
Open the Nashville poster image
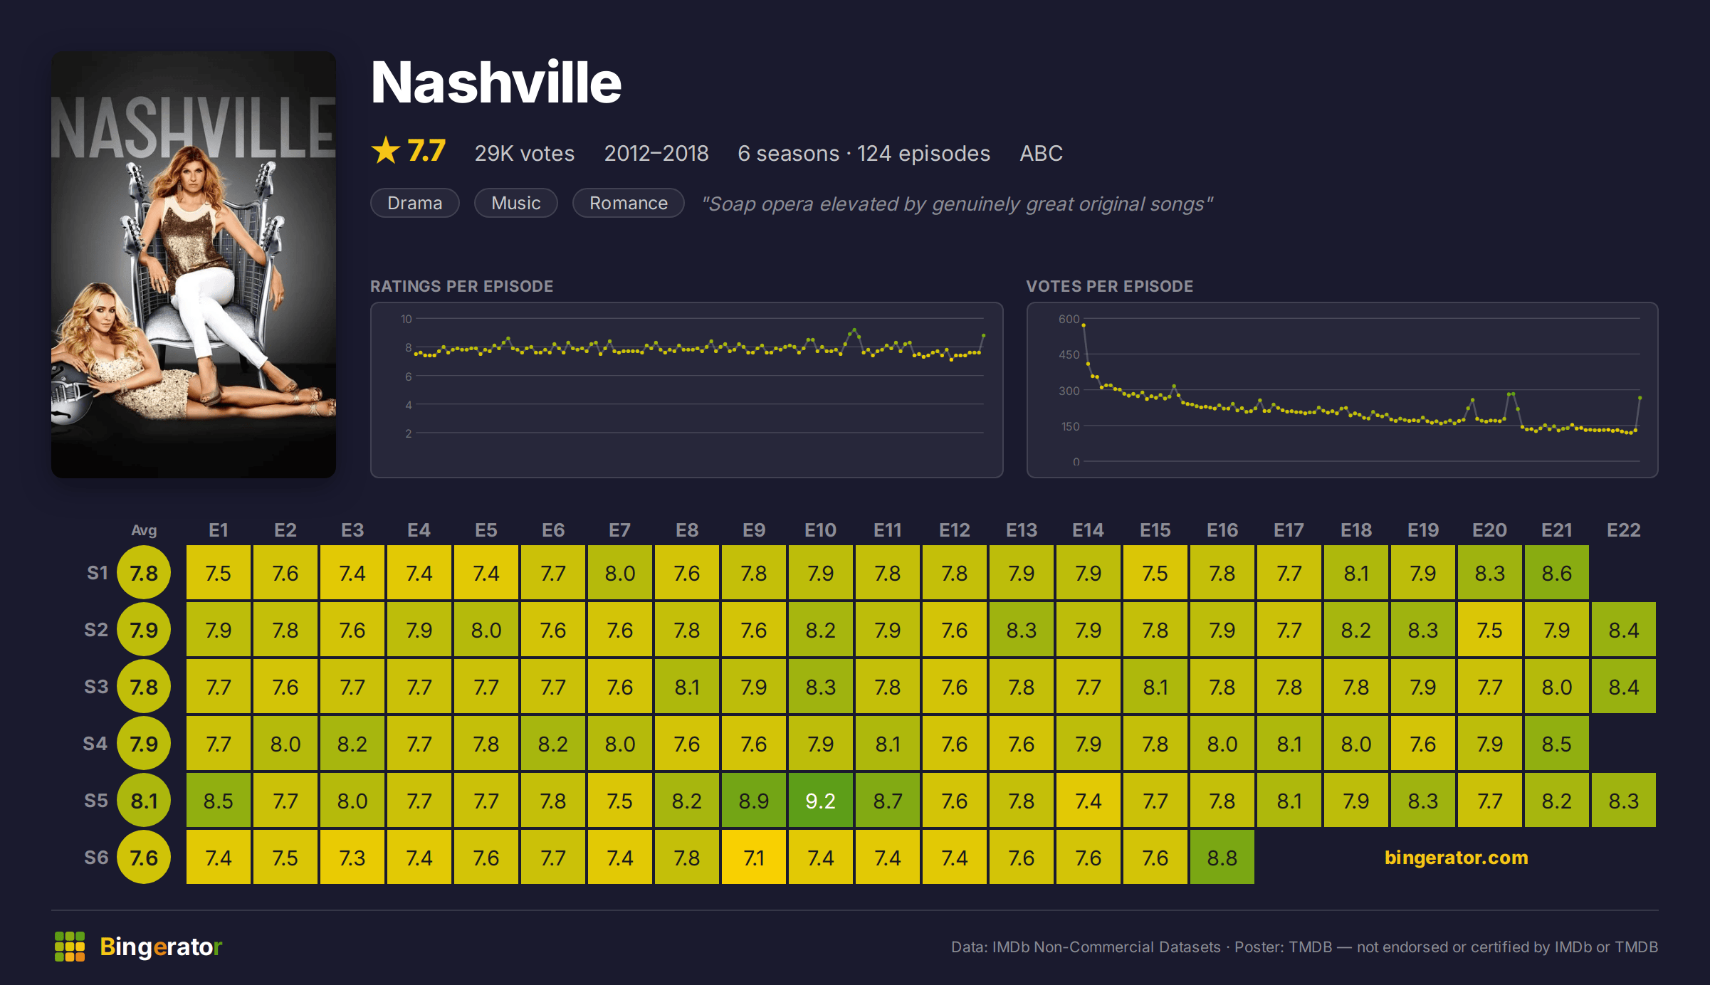(194, 265)
